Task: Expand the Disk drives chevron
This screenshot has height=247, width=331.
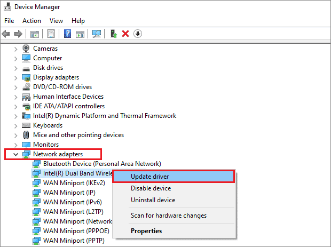Action: (15, 68)
